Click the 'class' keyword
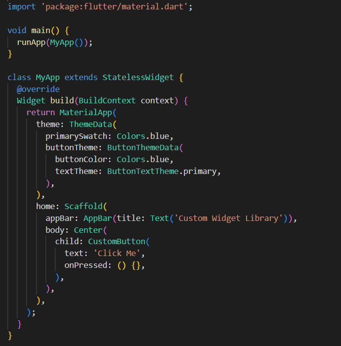The height and width of the screenshot is (346, 341). tap(19, 78)
